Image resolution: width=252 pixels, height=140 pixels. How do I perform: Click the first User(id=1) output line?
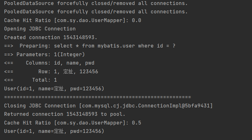54,89
